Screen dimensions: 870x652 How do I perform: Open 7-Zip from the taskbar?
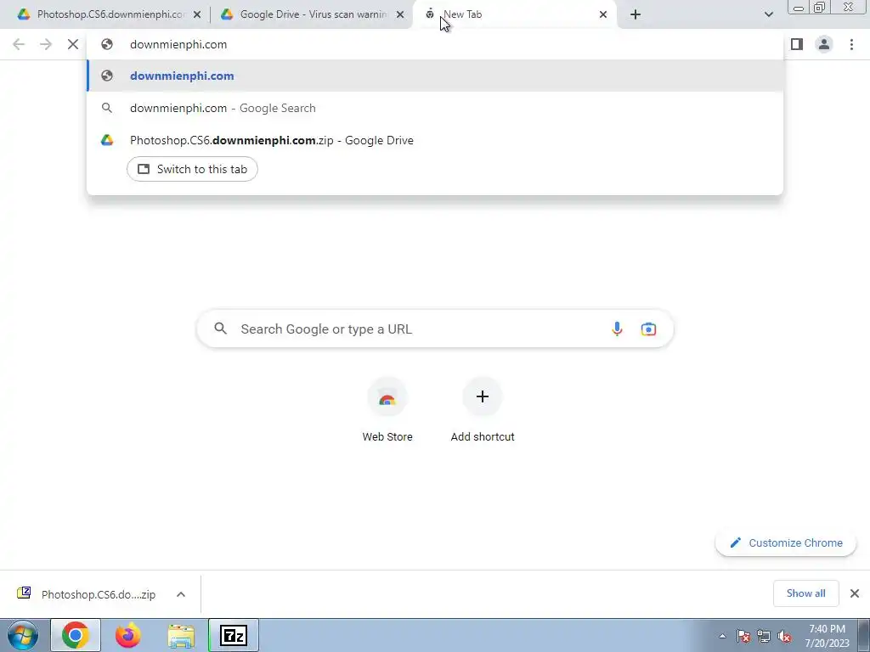point(234,635)
